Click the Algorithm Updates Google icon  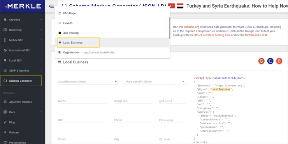pos(5,102)
